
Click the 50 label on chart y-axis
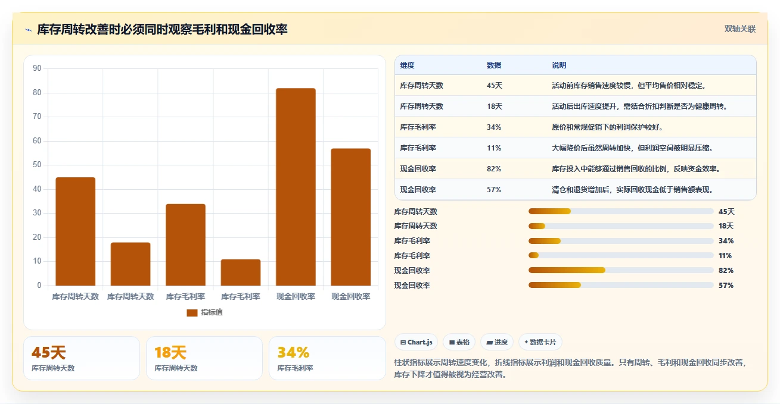[x=37, y=165]
